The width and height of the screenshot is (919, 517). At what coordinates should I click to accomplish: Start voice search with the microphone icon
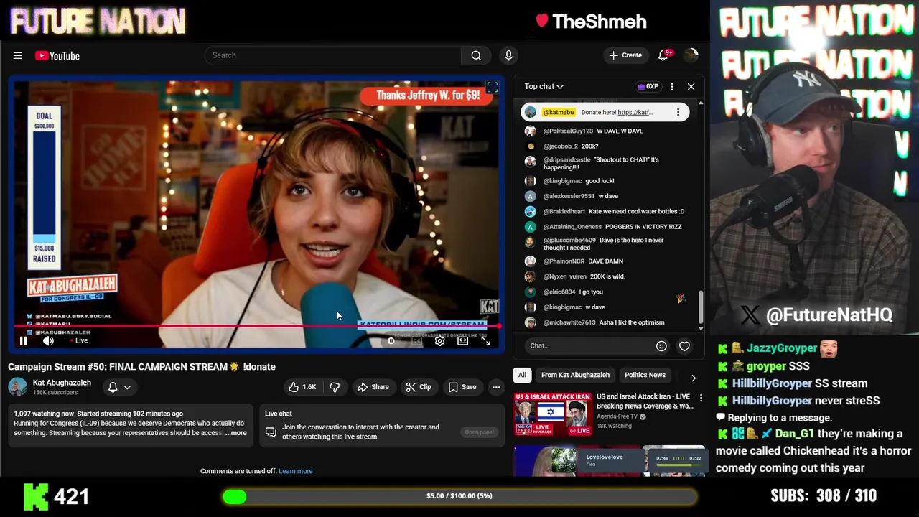(508, 55)
